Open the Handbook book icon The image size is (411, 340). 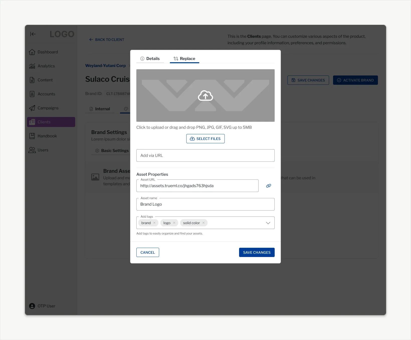(32, 136)
